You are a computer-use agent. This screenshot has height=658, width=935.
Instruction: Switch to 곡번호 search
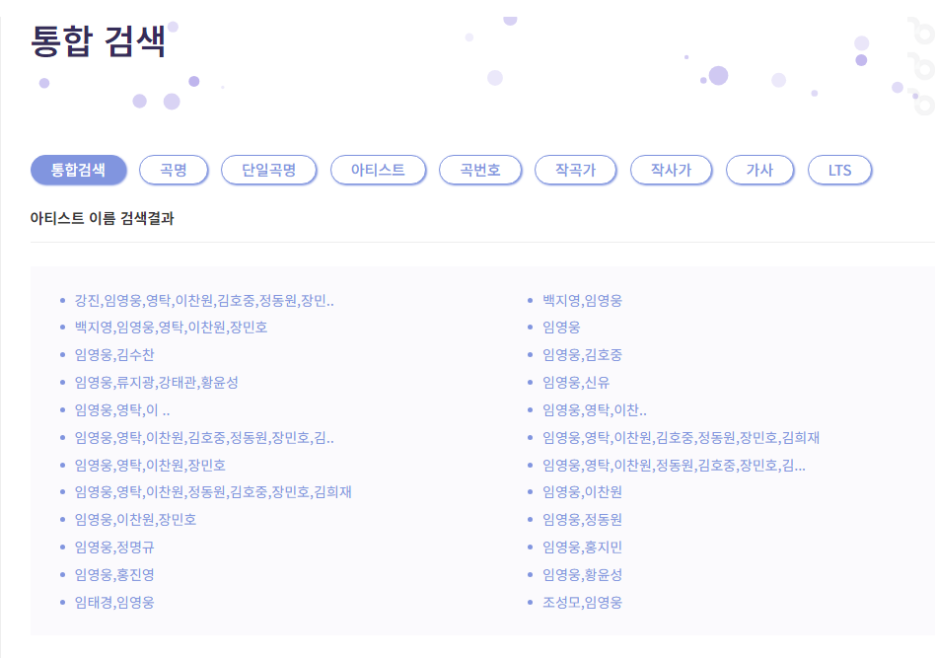[480, 170]
